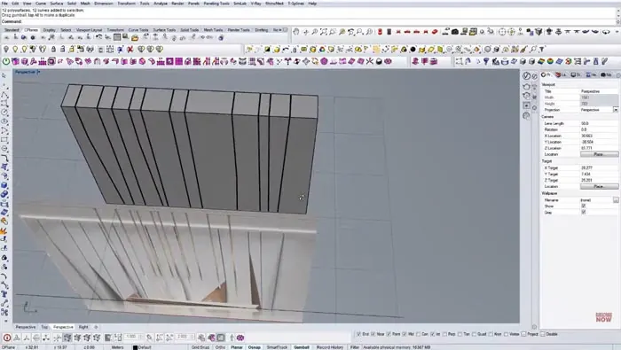Select the Right viewport tab
The width and height of the screenshot is (621, 350).
(x=83, y=327)
